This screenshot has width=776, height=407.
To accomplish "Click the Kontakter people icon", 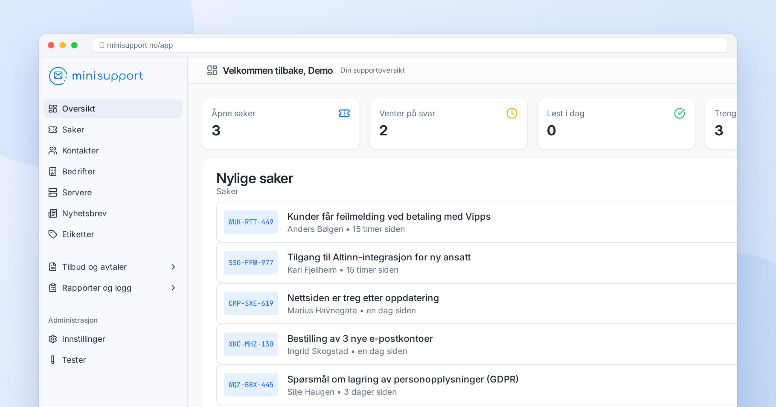I will click(x=53, y=151).
